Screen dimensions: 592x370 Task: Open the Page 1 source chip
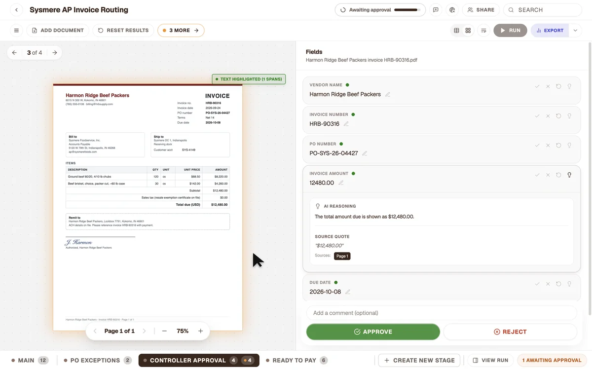click(342, 256)
